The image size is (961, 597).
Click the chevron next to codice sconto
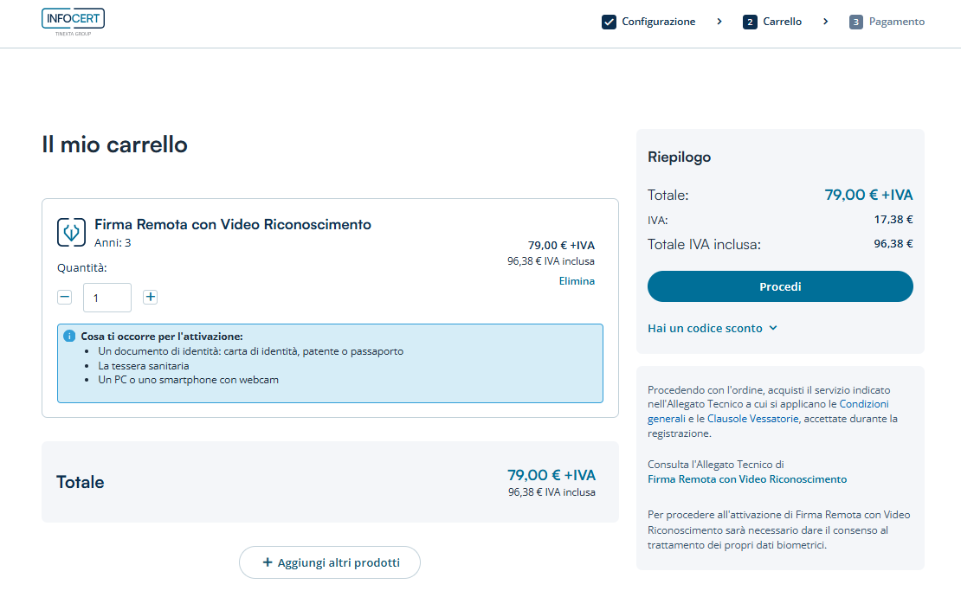pos(773,328)
